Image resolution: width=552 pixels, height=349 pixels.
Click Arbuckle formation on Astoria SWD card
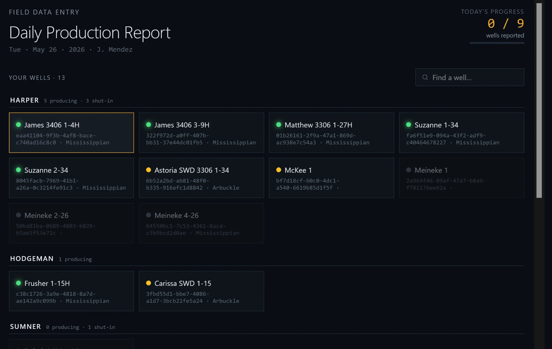point(226,188)
